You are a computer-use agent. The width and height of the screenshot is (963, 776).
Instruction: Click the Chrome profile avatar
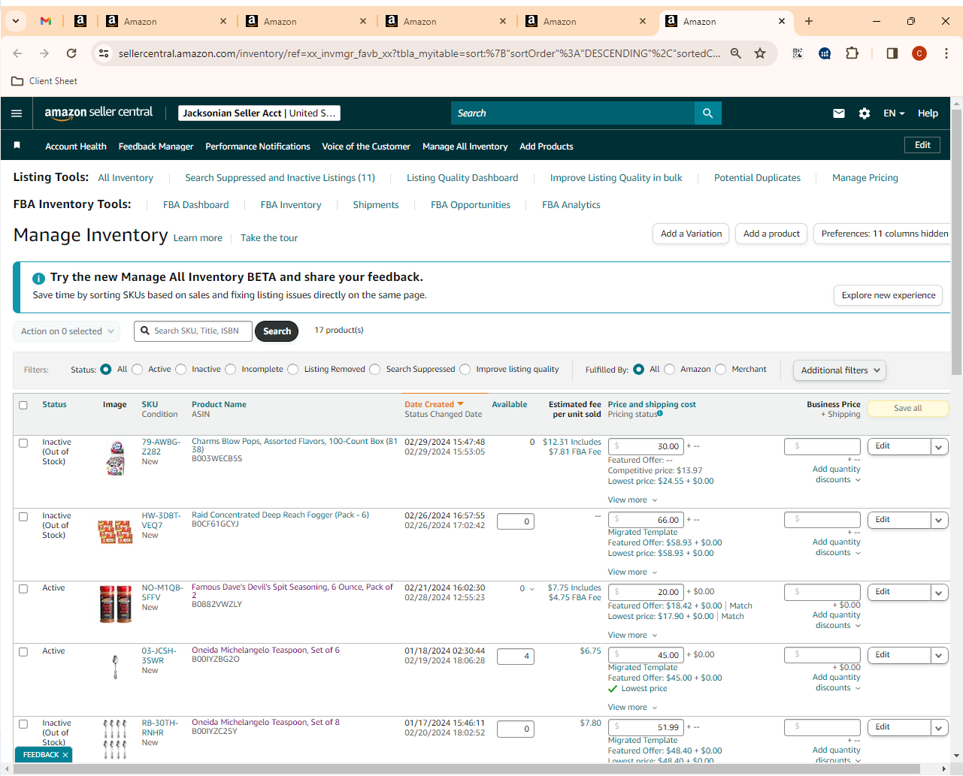click(919, 53)
